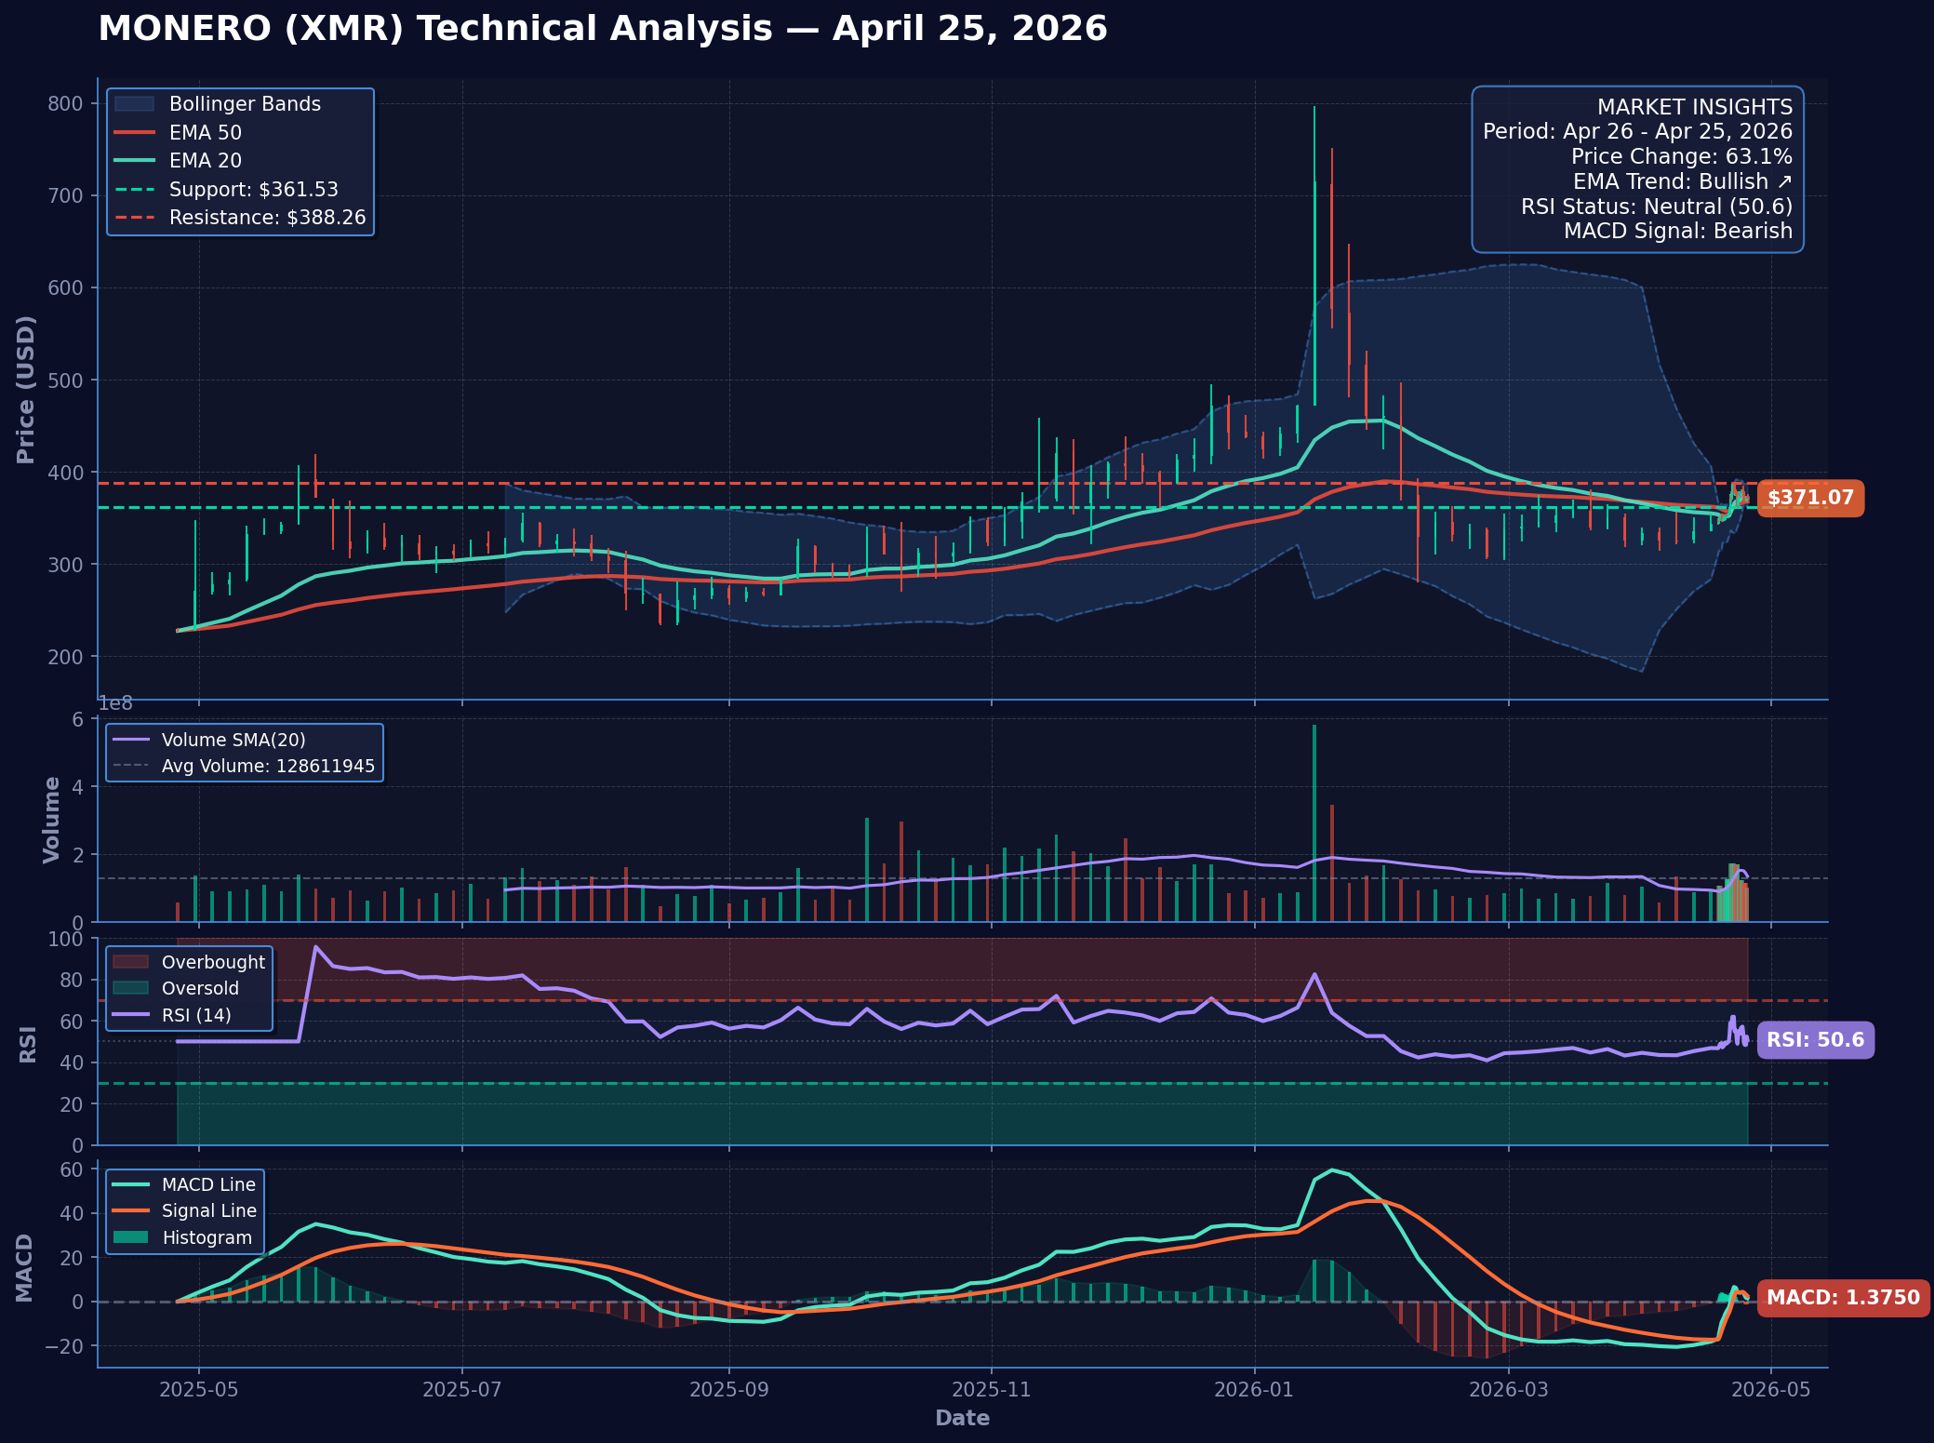Click the Market Insights info box
Viewport: 1934px width, 1443px height.
coord(1637,169)
